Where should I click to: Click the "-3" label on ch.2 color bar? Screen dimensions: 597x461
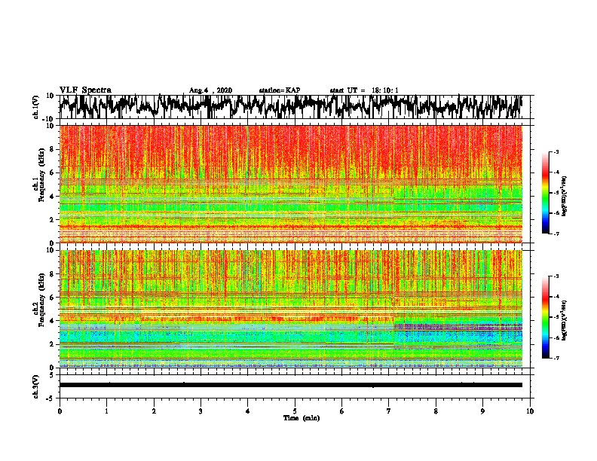pos(556,276)
